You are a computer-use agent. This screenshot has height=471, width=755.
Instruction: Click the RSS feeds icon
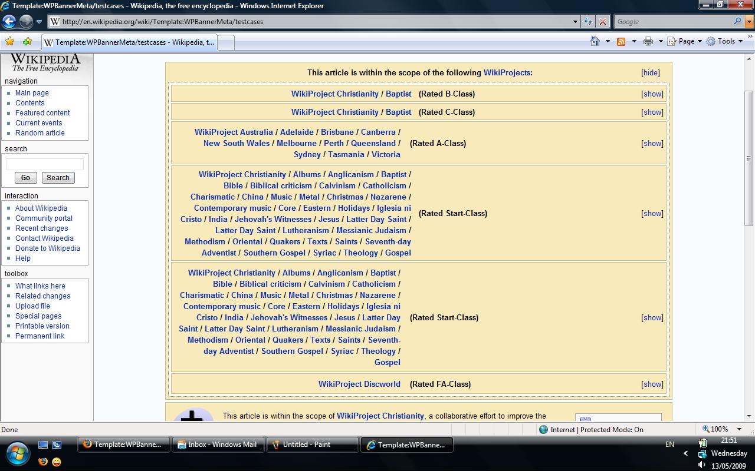(621, 41)
